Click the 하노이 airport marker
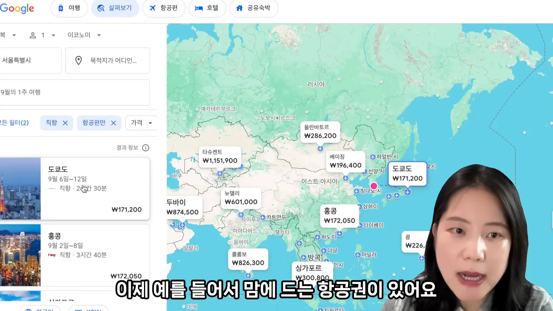This screenshot has height=311, width=553. [x=317, y=237]
